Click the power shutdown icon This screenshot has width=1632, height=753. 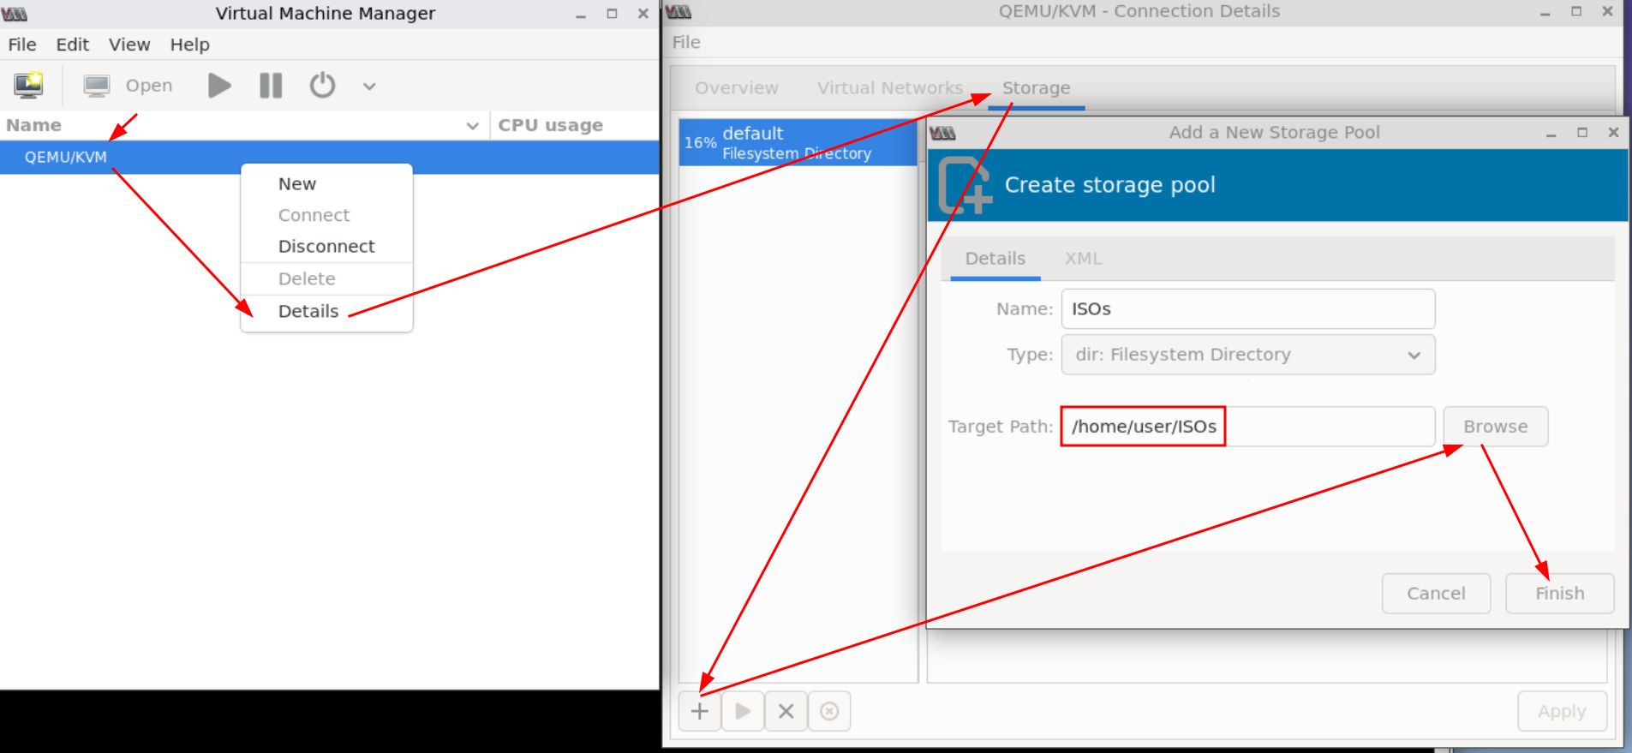click(322, 86)
